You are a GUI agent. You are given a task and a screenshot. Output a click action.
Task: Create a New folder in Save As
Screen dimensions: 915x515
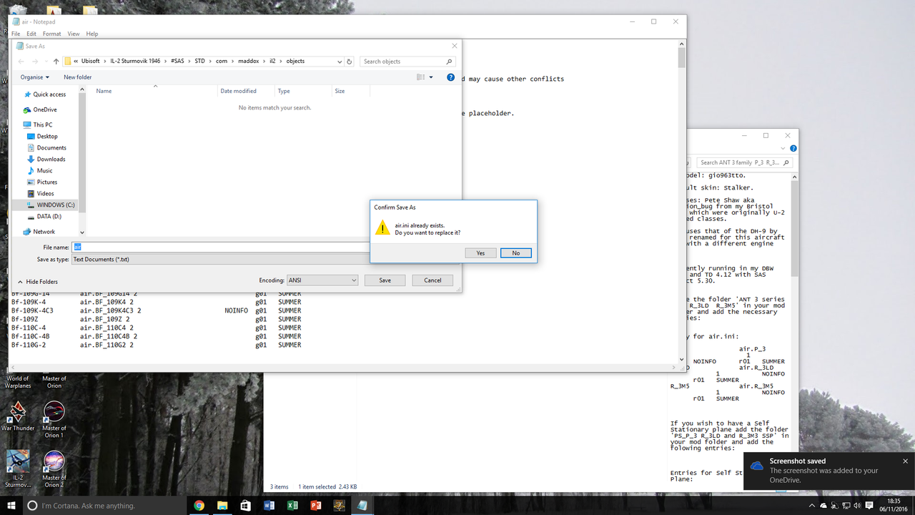tap(77, 77)
